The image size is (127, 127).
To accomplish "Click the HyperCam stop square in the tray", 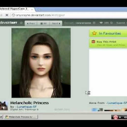I will pyautogui.click(x=120, y=117).
